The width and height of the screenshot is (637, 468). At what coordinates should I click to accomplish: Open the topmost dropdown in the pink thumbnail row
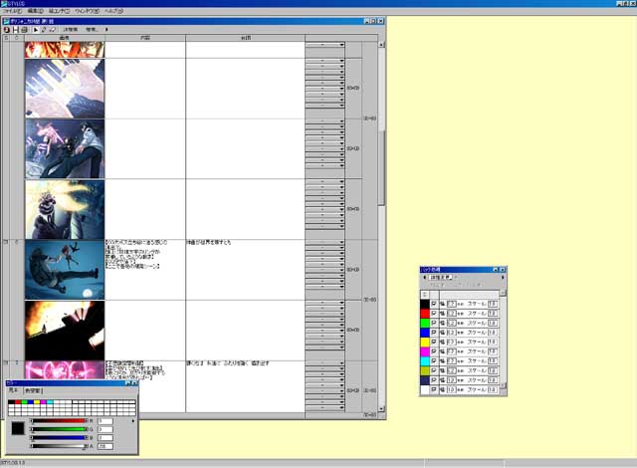325,363
